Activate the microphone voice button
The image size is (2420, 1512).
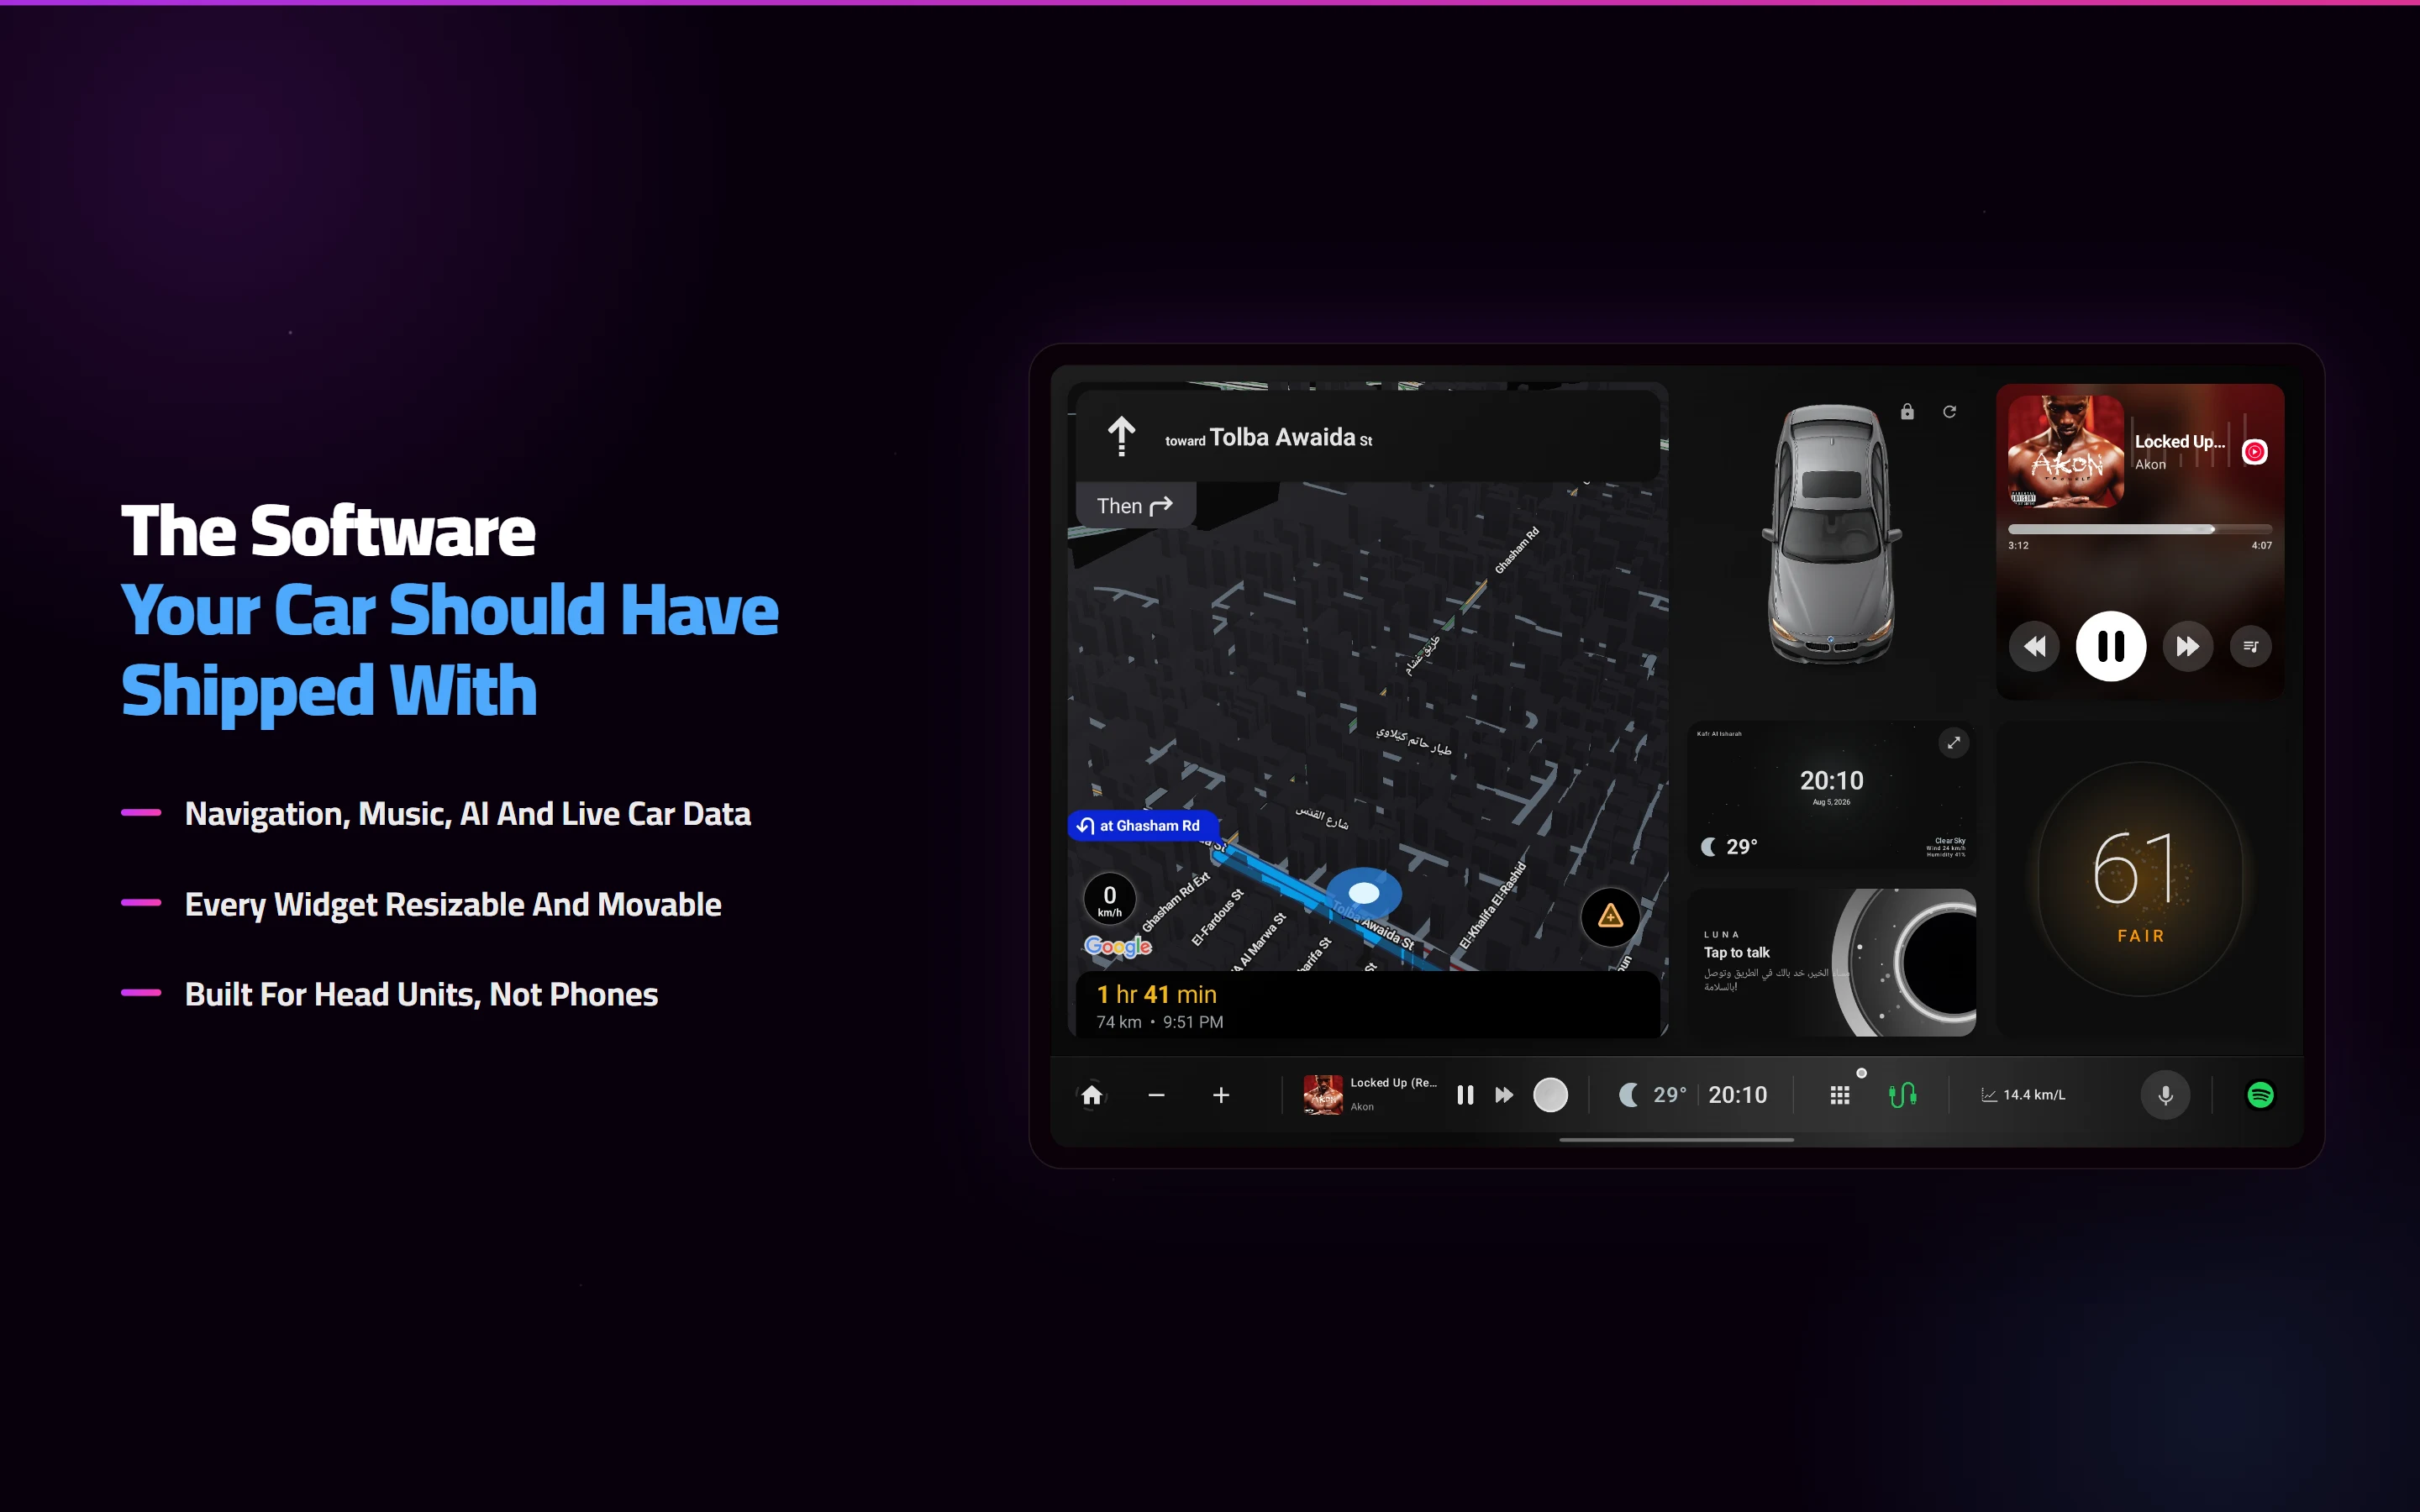click(2165, 1095)
